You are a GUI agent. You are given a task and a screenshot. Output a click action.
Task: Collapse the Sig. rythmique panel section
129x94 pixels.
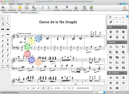pos(108,73)
